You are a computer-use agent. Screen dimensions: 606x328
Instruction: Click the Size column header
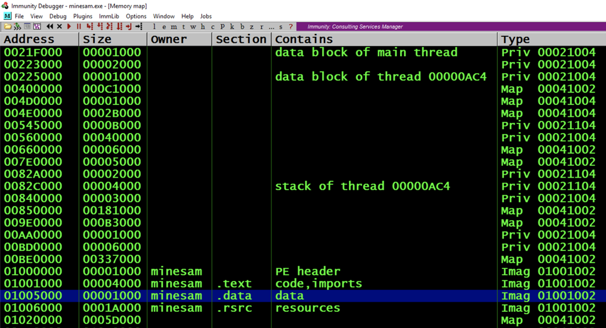(113, 39)
